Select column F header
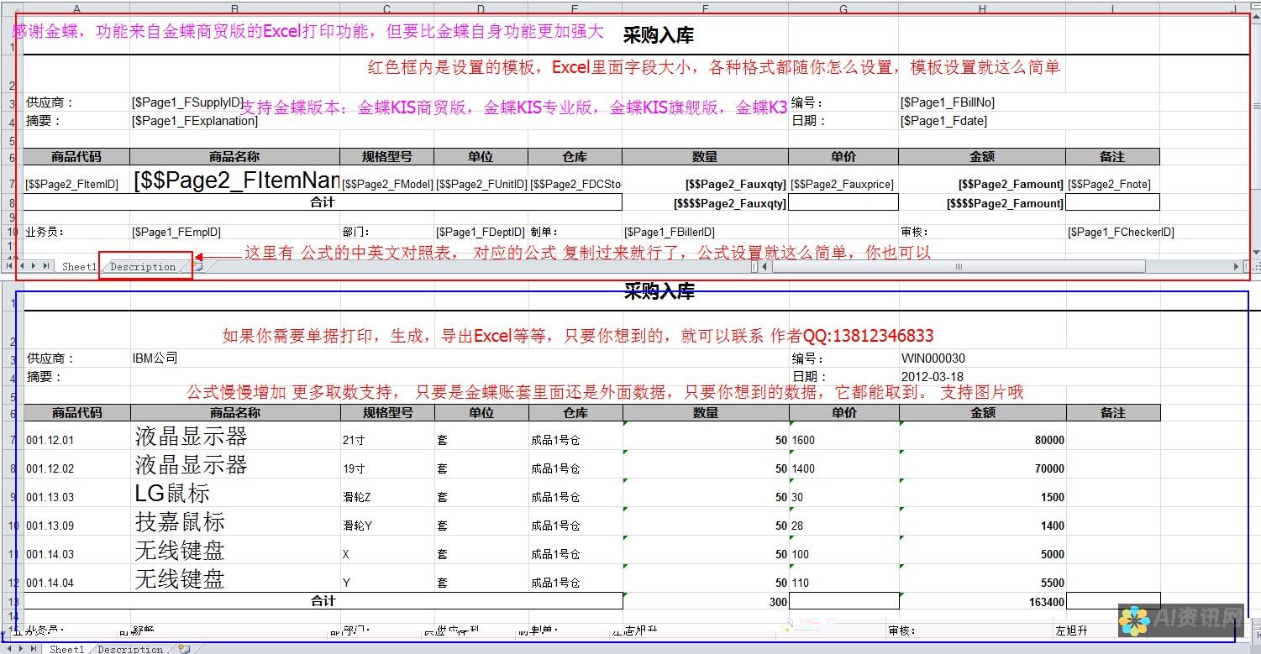 pos(705,9)
